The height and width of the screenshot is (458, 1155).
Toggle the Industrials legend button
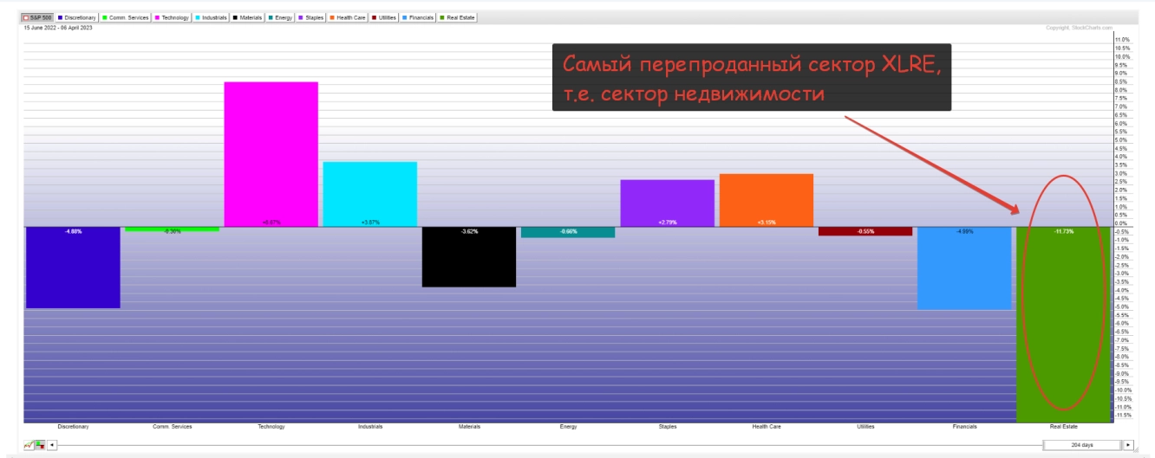point(214,17)
